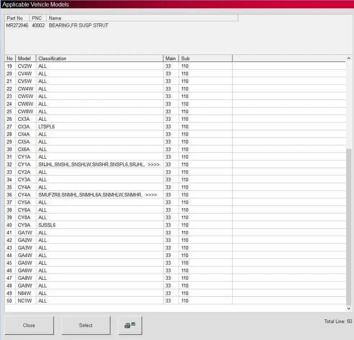
Task: Select row 40 CY9A SJSSL6
Action: point(175,225)
